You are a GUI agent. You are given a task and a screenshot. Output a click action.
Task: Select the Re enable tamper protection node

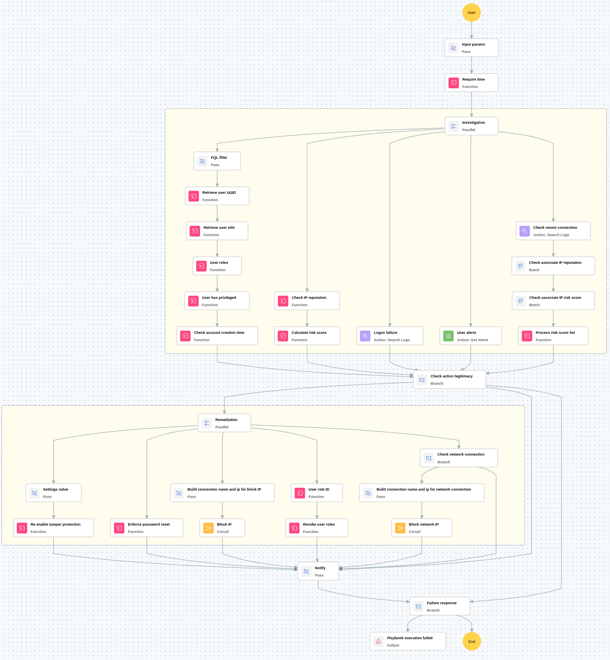[x=54, y=528]
